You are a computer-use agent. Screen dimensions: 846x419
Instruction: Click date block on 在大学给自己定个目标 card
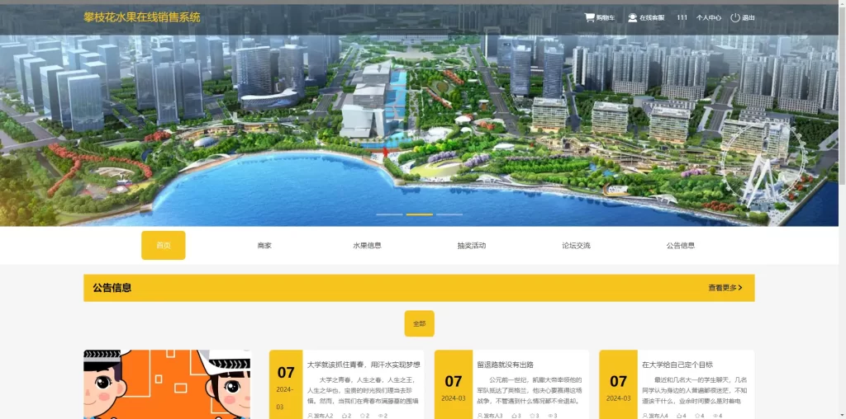click(618, 384)
